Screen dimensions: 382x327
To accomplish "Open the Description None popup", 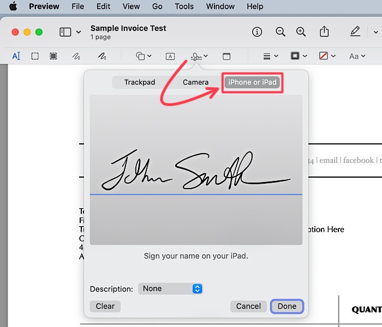I will pos(170,289).
